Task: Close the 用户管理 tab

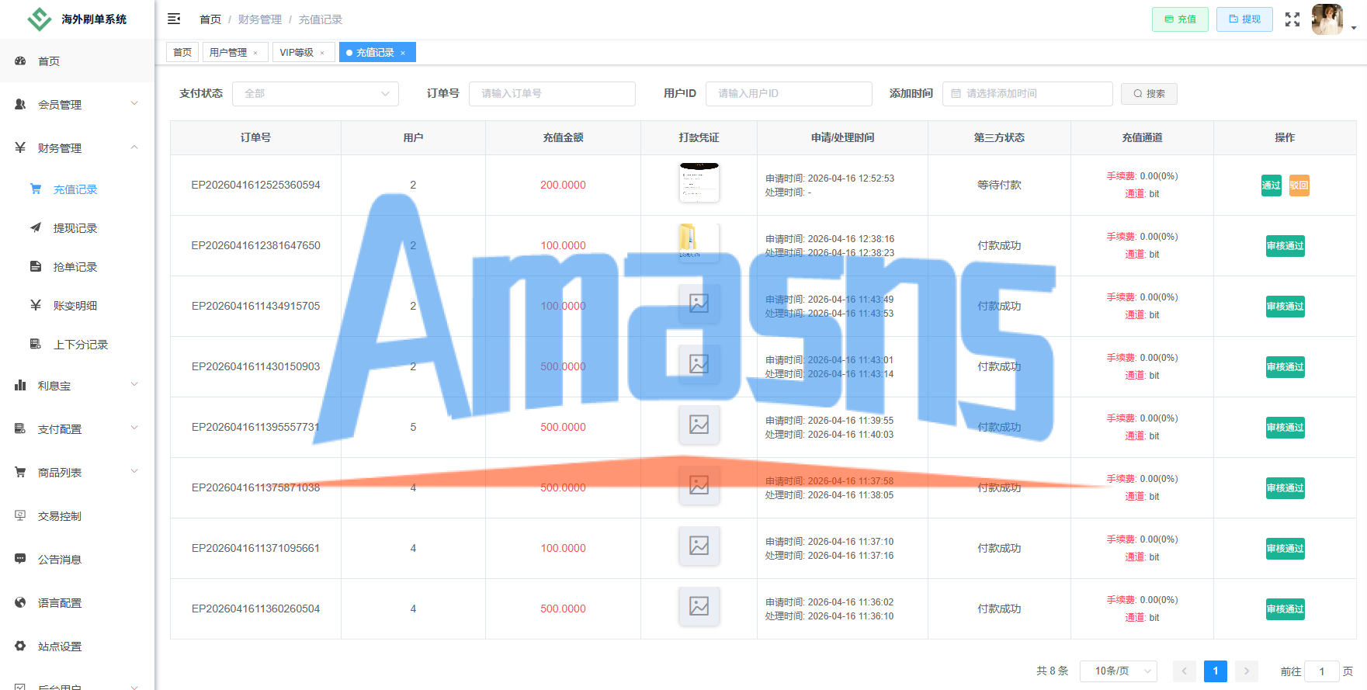Action: (x=255, y=53)
